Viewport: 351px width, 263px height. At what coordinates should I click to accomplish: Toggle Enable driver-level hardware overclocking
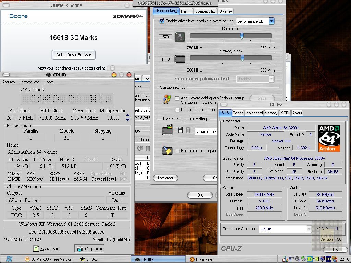pyautogui.click(x=162, y=21)
